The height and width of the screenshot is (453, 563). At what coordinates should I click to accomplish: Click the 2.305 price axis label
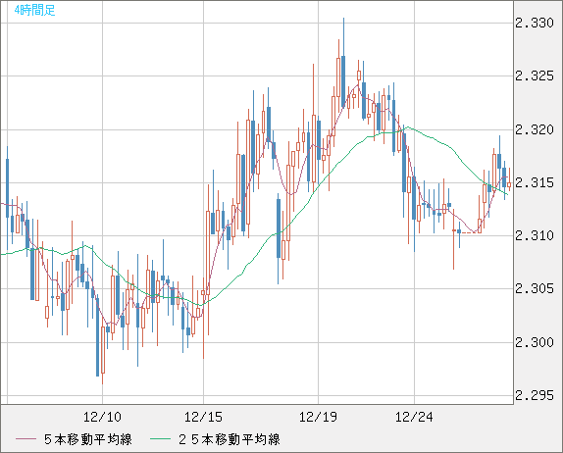point(535,288)
